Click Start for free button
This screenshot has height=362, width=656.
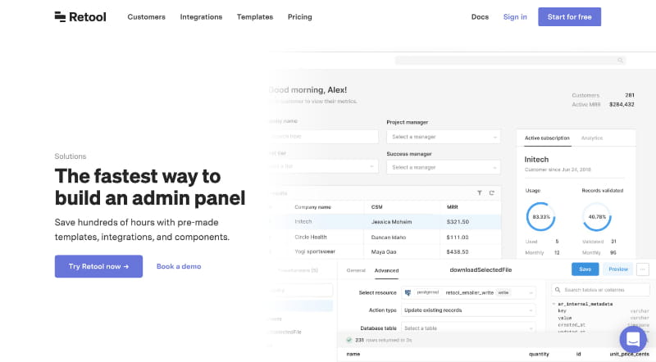(569, 16)
